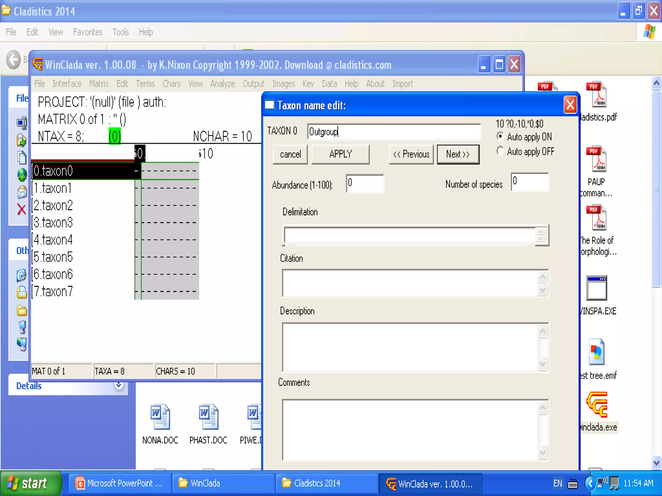
Task: Select the taxon3 row in matrix
Action: (x=53, y=223)
